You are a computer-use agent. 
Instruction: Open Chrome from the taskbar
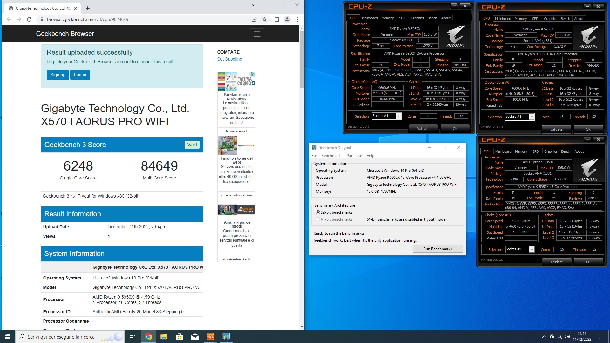[148, 337]
